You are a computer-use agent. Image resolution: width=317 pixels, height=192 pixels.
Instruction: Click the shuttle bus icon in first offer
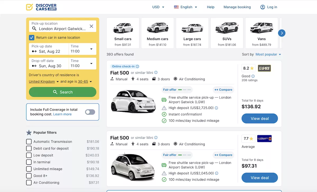click(x=164, y=100)
